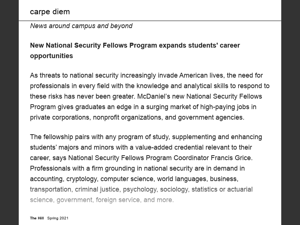The image size is (300, 225).
Task: Click the name "Francis Grice"
Action: [233, 158]
